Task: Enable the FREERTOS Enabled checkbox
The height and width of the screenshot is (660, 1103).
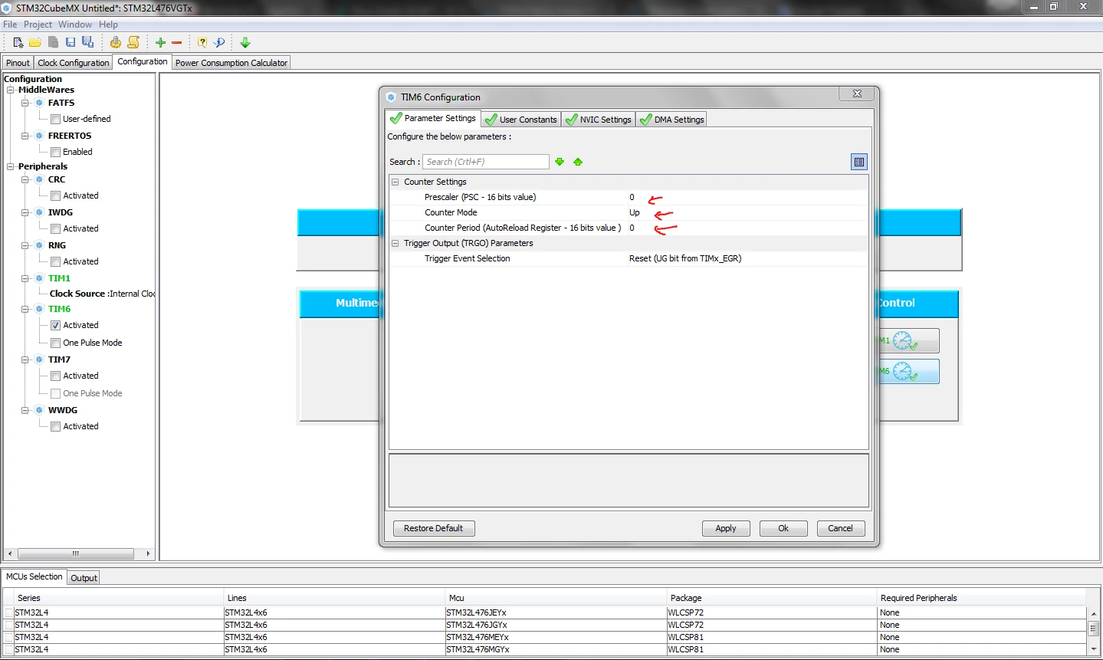Action: [55, 152]
